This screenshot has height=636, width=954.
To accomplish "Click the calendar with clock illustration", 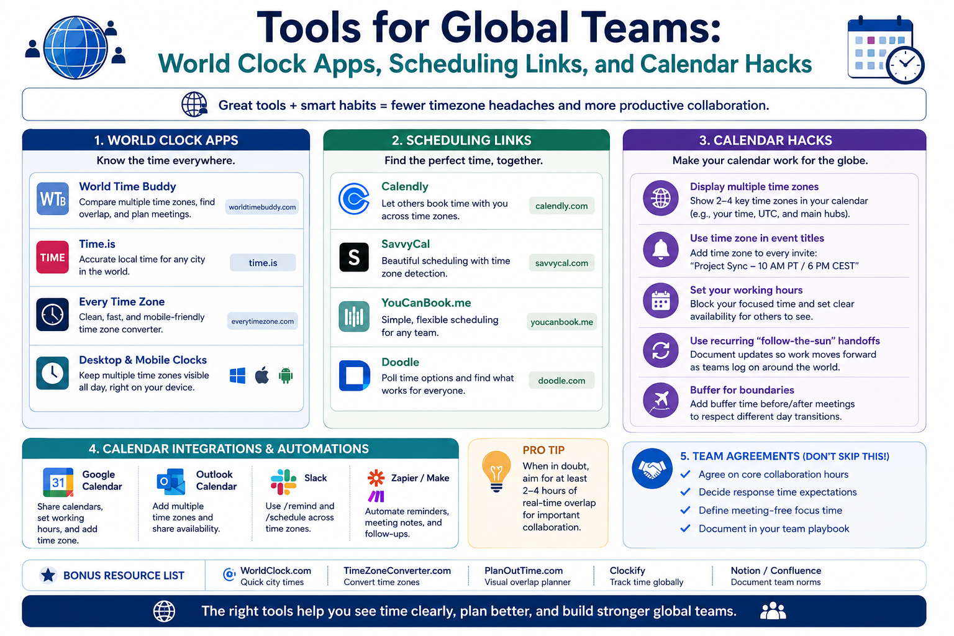I will coord(886,50).
